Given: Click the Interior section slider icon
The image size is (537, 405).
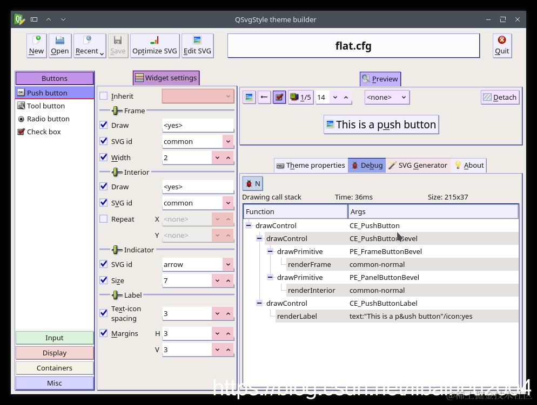Looking at the screenshot, I should point(116,172).
